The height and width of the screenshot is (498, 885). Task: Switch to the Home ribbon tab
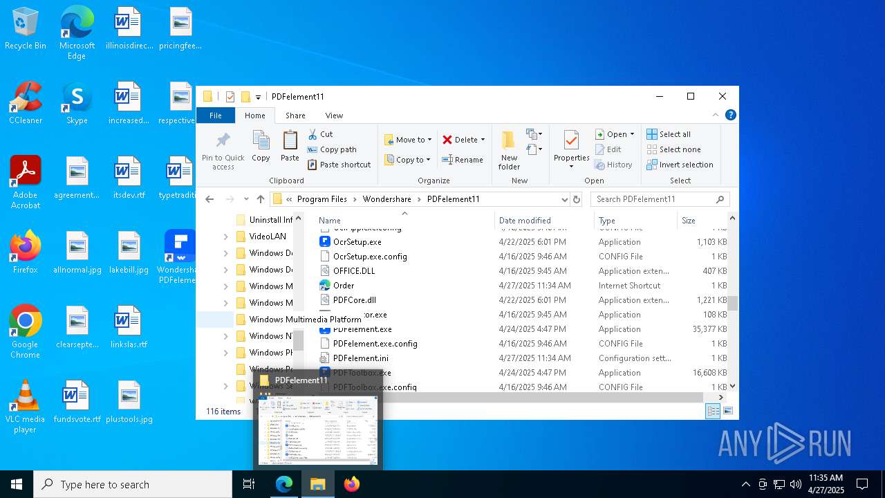coord(254,116)
